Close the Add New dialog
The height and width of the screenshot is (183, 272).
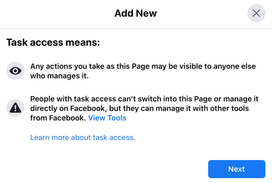[256, 13]
